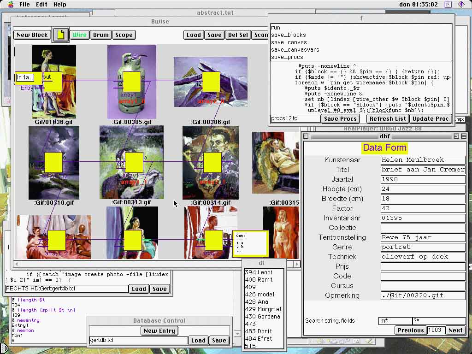Click the 'out:' output block on canvas
This screenshot has height=354, width=472.
pos(250,243)
